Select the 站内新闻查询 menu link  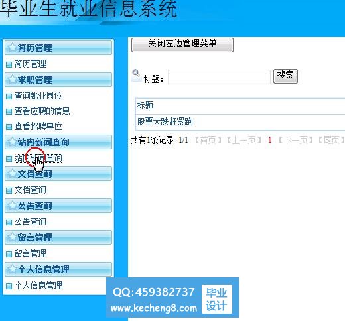click(38, 159)
